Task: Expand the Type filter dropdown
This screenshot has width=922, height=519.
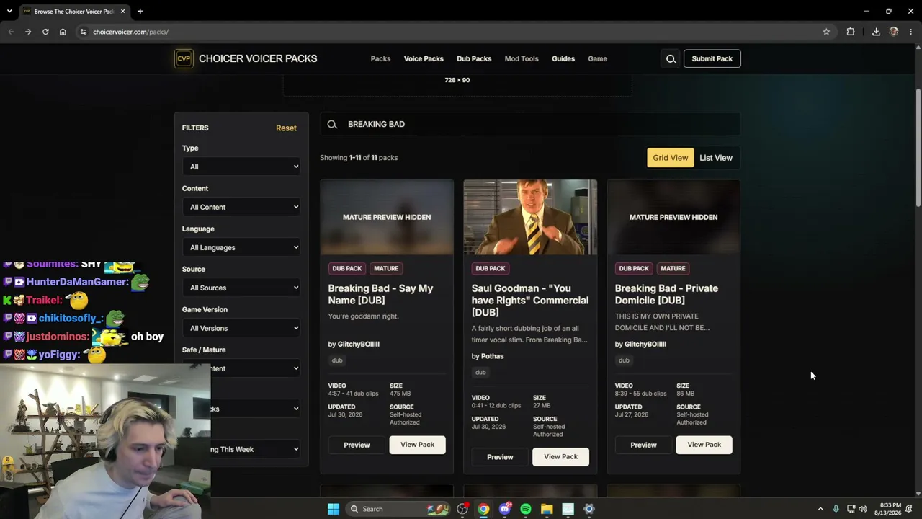Action: (x=241, y=167)
